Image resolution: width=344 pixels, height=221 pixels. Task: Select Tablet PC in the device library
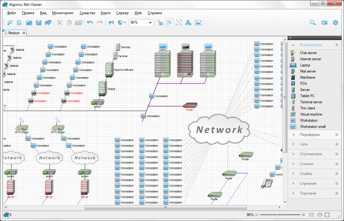pyautogui.click(x=307, y=96)
